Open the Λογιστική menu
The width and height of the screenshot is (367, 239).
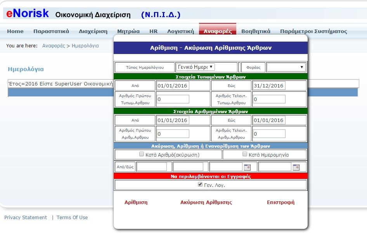click(x=180, y=31)
